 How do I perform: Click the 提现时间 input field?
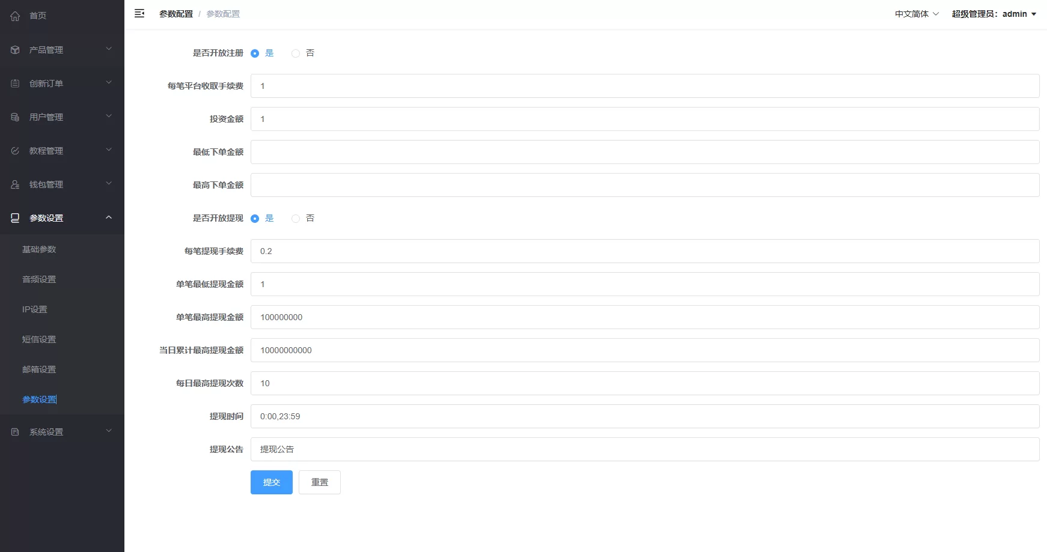644,416
